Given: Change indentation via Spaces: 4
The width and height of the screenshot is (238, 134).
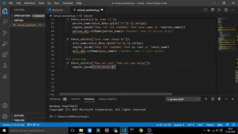Looking at the screenshot, I should (x=179, y=125).
